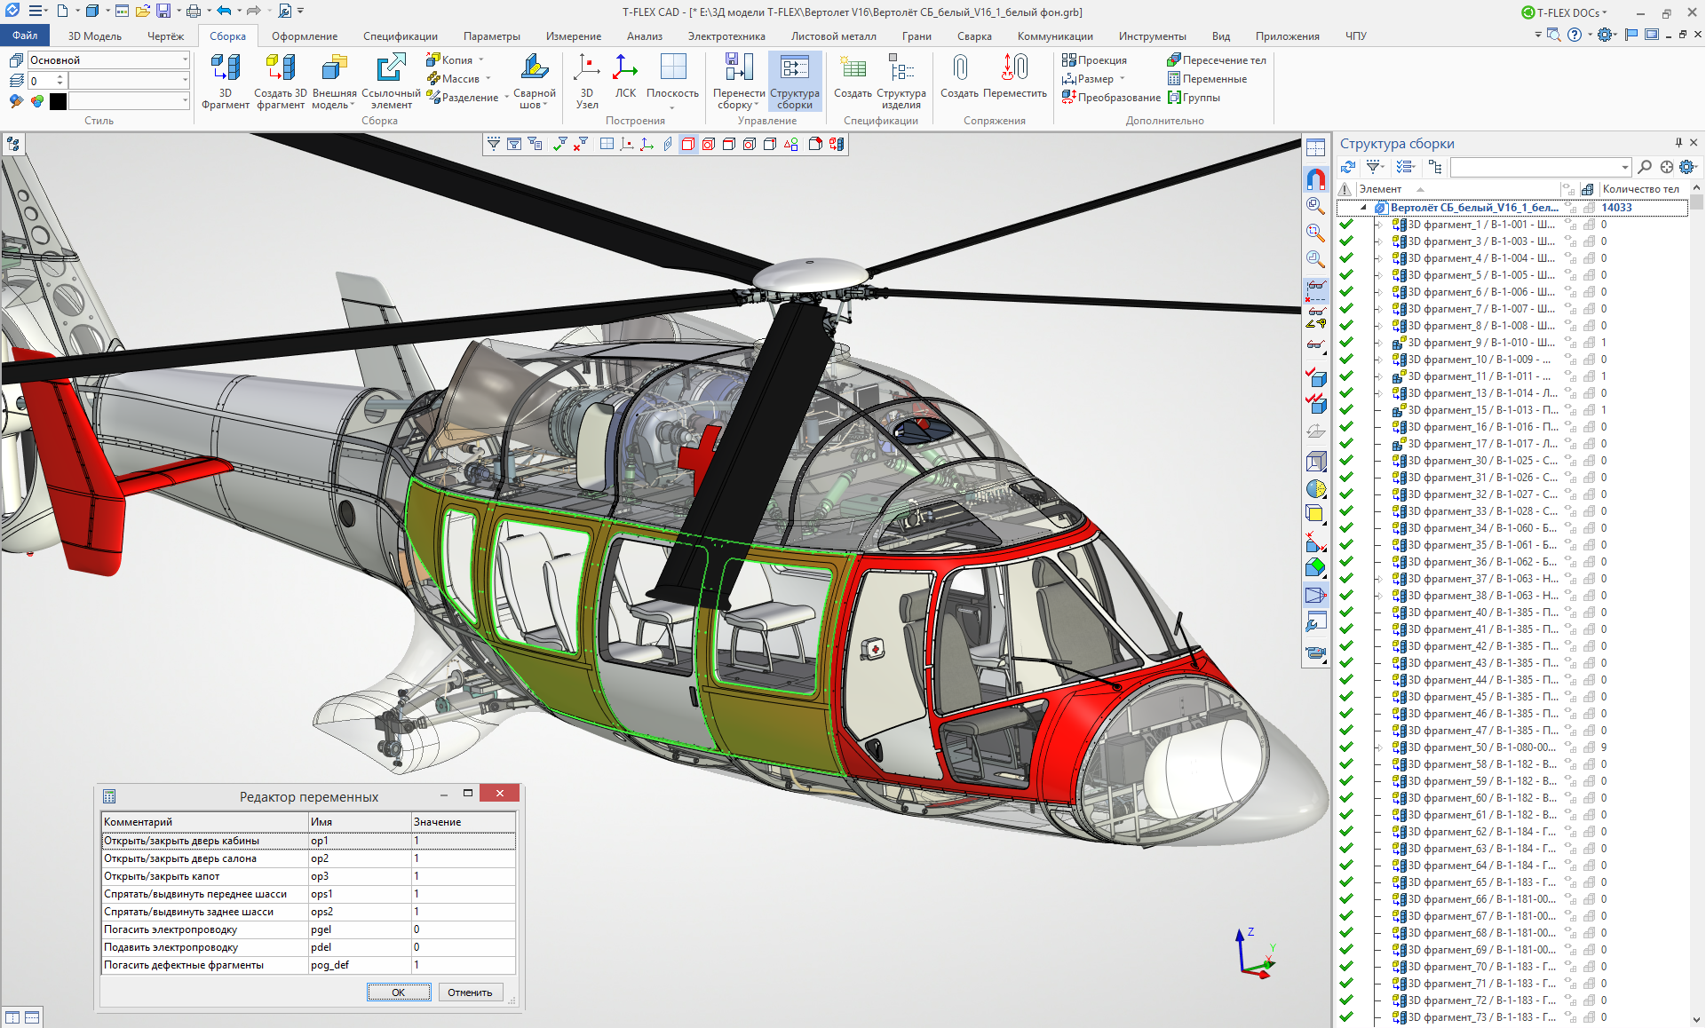Click the tree hierarchy icon in Структура сборки
1706x1028 pixels.
coord(1435,167)
